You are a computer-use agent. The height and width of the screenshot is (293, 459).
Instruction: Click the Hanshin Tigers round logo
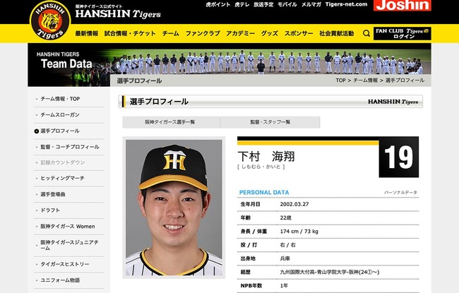click(x=50, y=20)
